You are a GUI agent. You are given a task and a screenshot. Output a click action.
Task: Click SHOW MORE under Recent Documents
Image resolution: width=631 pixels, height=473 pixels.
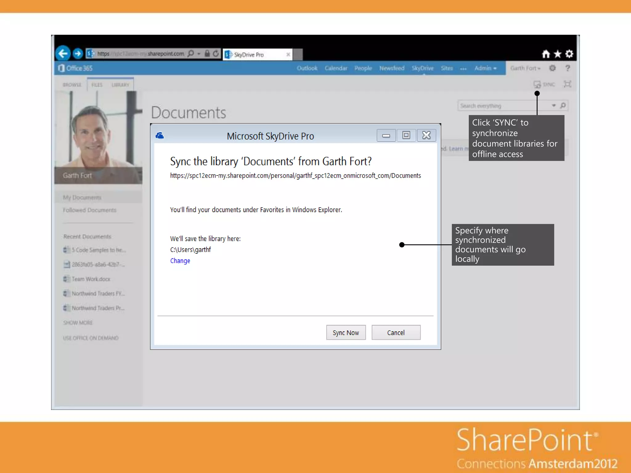point(78,322)
